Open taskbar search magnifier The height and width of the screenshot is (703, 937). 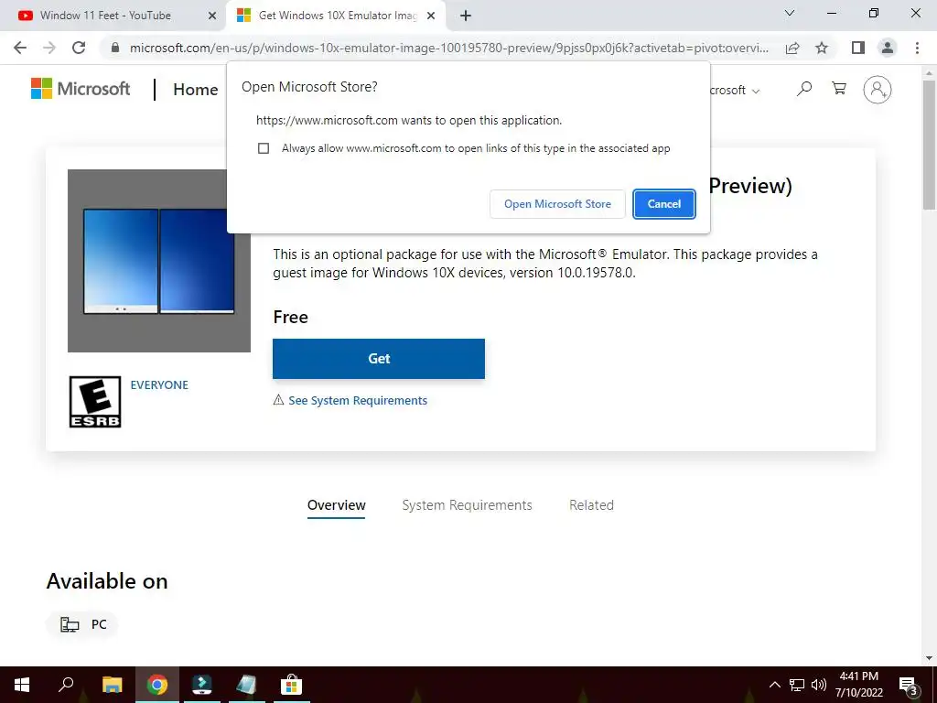tap(66, 685)
